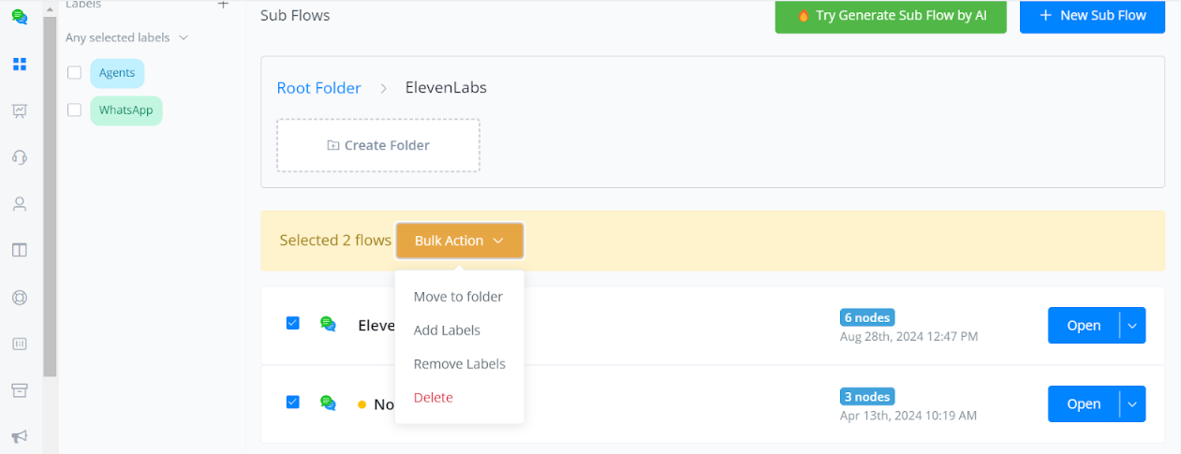Choose Move to folder from bulk menu

click(x=458, y=297)
